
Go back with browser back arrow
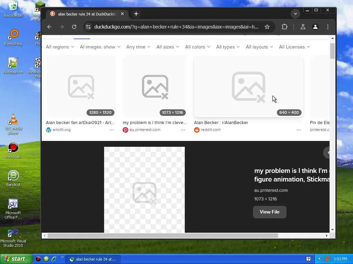(x=50, y=27)
